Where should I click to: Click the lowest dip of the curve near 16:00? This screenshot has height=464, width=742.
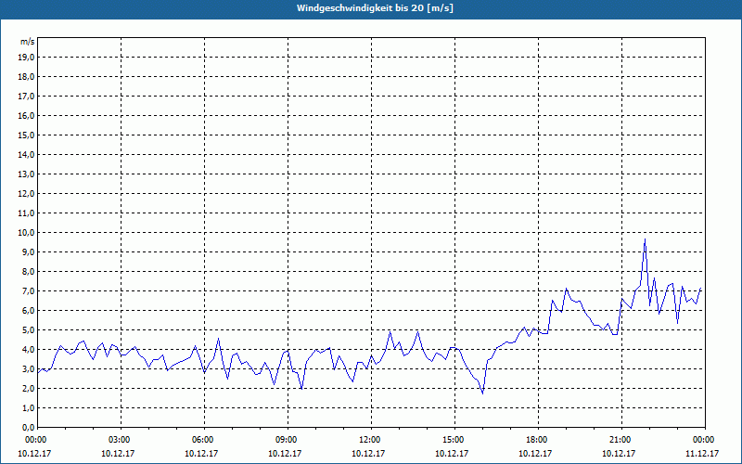(482, 393)
